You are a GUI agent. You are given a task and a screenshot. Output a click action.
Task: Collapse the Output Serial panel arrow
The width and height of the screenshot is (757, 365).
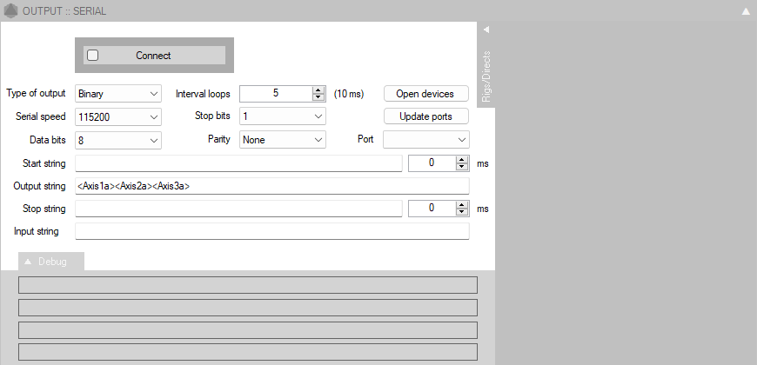tap(745, 12)
